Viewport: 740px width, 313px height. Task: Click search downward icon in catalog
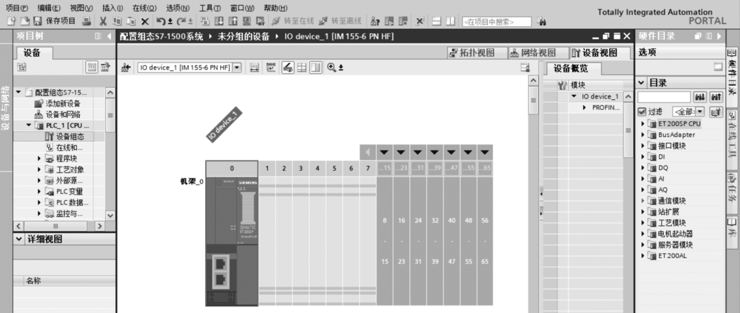tap(700, 97)
